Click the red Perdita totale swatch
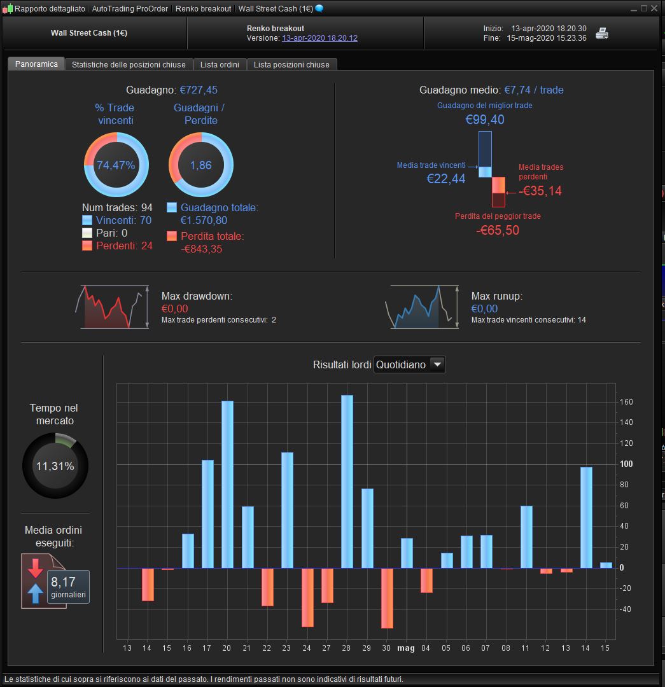The image size is (665, 687). point(172,236)
